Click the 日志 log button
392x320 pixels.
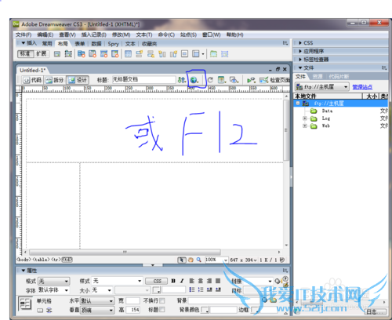coord(376,311)
